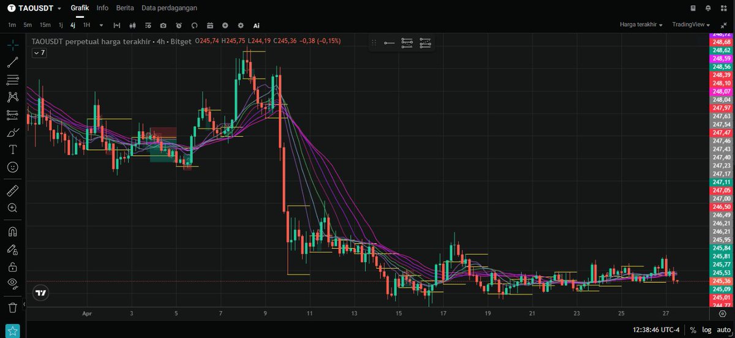Open the chart range tool icon

pos(116,25)
